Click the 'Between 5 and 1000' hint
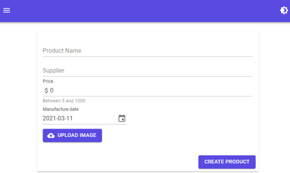The height and width of the screenshot is (173, 290). pyautogui.click(x=64, y=101)
